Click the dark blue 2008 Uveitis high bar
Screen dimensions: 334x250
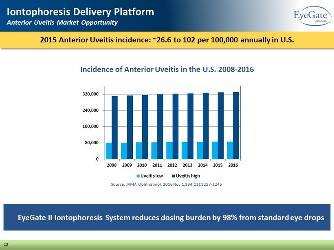(114, 128)
